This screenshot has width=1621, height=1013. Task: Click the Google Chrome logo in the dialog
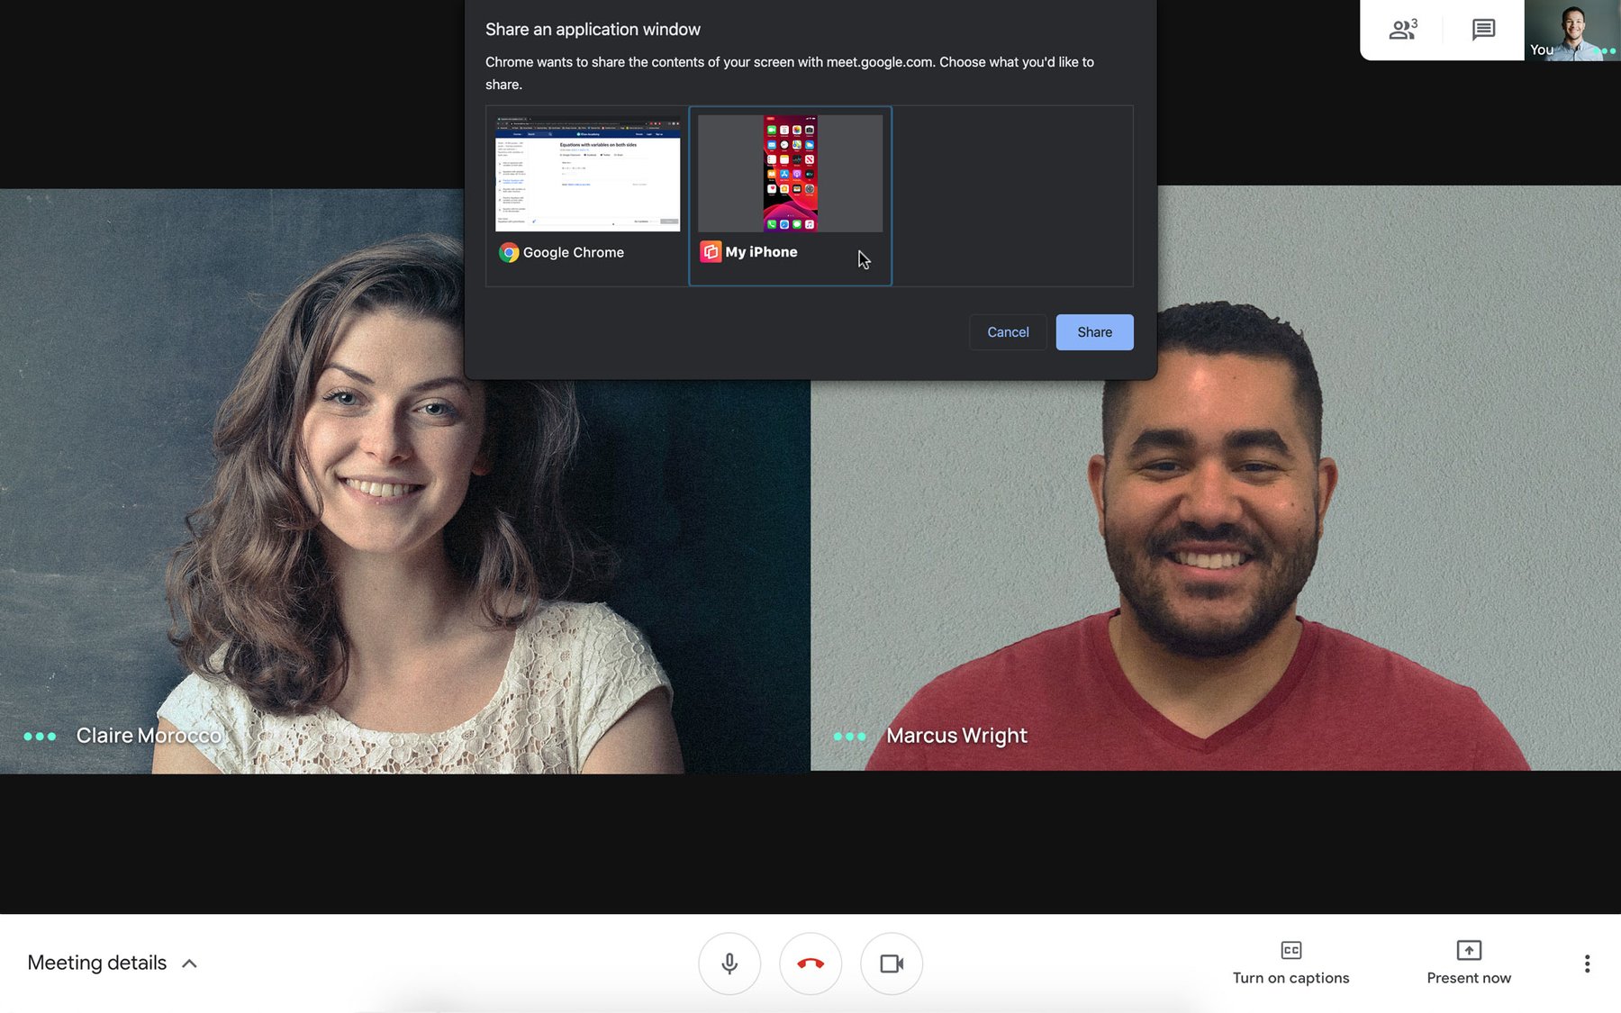(509, 253)
